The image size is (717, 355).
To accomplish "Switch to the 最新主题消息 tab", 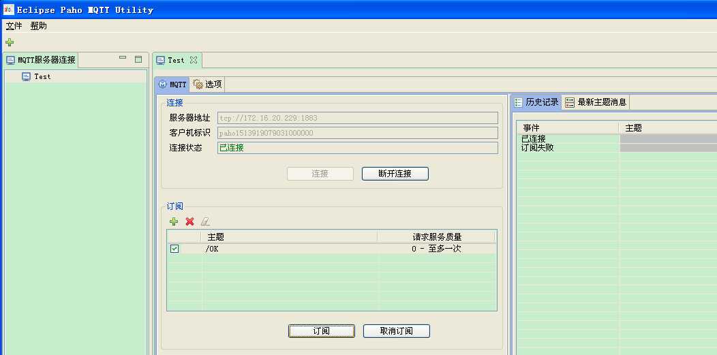I will [x=596, y=102].
